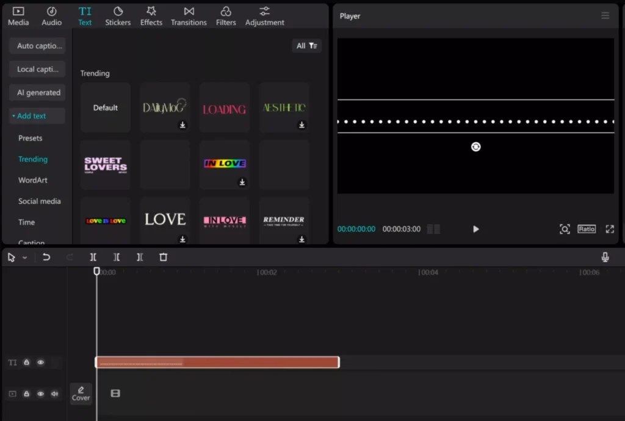This screenshot has height=421, width=625.
Task: Undo the last action
Action: tap(46, 257)
